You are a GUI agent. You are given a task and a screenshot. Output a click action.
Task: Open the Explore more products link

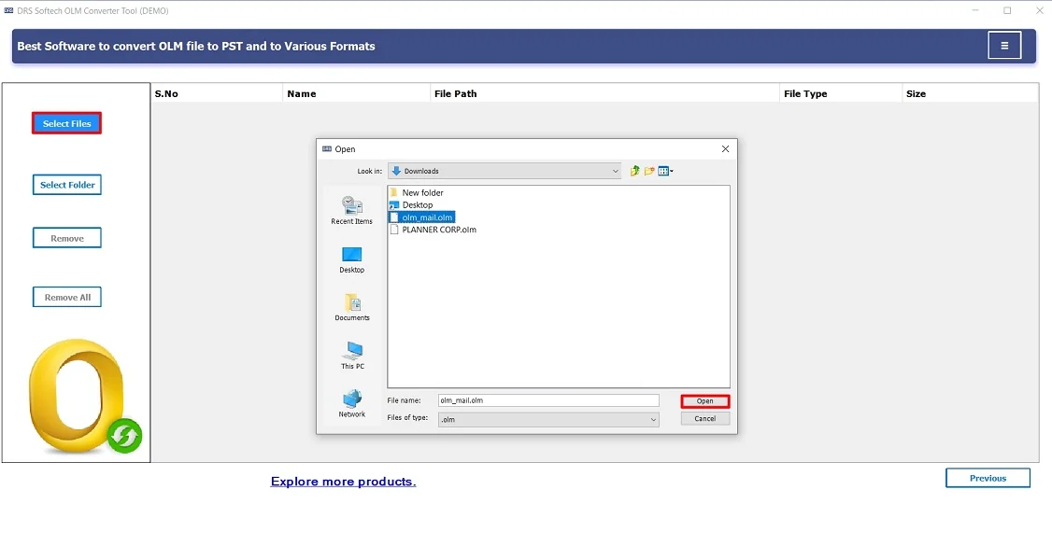[x=344, y=481]
